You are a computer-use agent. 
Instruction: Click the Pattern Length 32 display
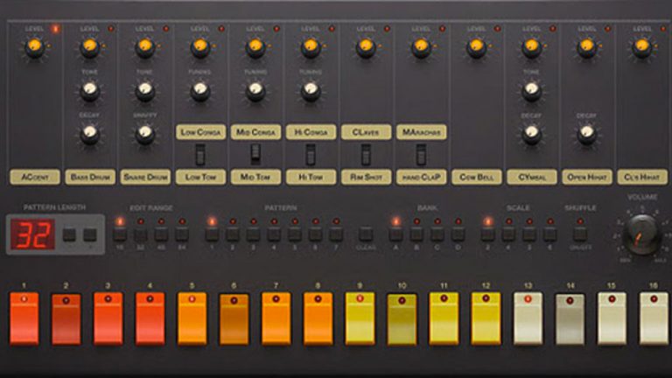(33, 234)
